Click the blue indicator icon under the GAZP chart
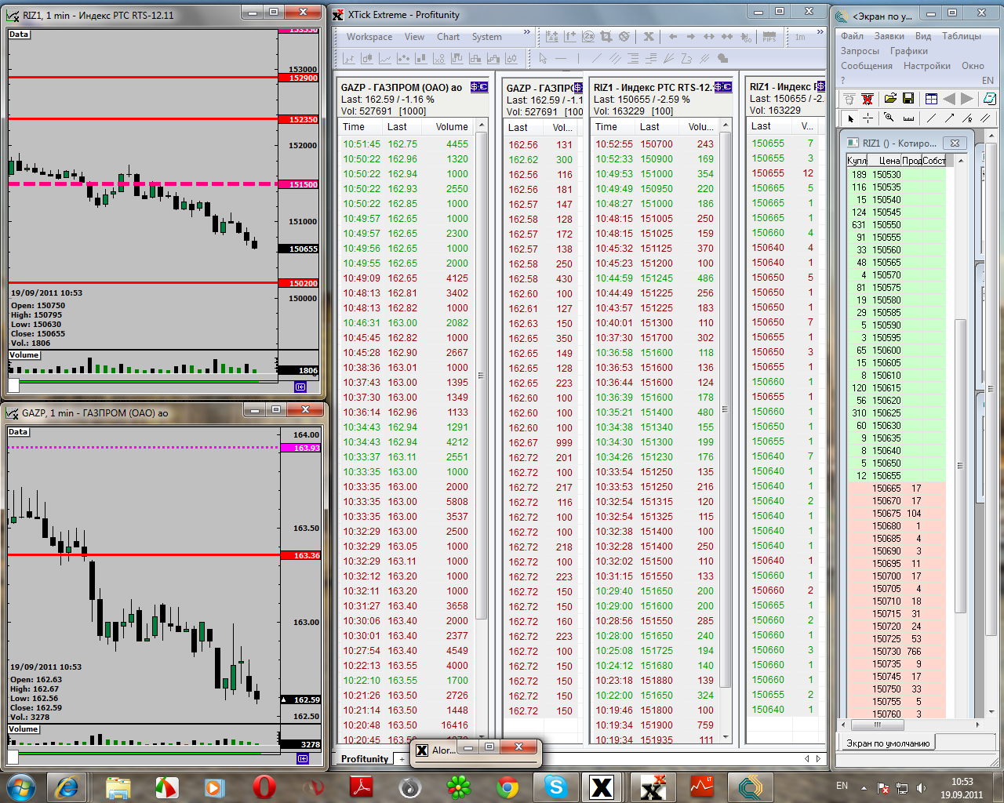Image resolution: width=1004 pixels, height=803 pixels. [x=303, y=758]
